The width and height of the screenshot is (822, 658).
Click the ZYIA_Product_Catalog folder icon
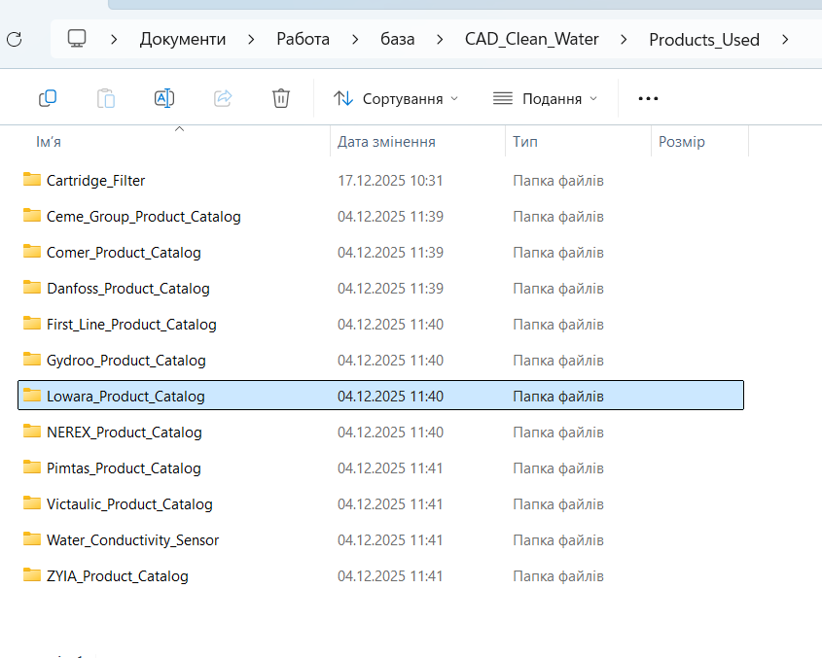coord(32,575)
